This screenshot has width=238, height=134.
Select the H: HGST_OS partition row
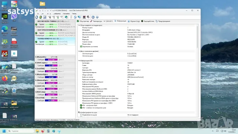click(55, 87)
